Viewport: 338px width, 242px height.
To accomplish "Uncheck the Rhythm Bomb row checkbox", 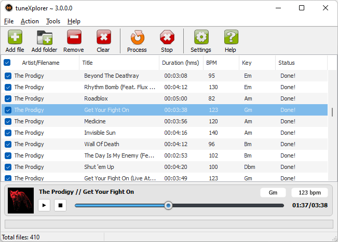I will click(x=8, y=87).
